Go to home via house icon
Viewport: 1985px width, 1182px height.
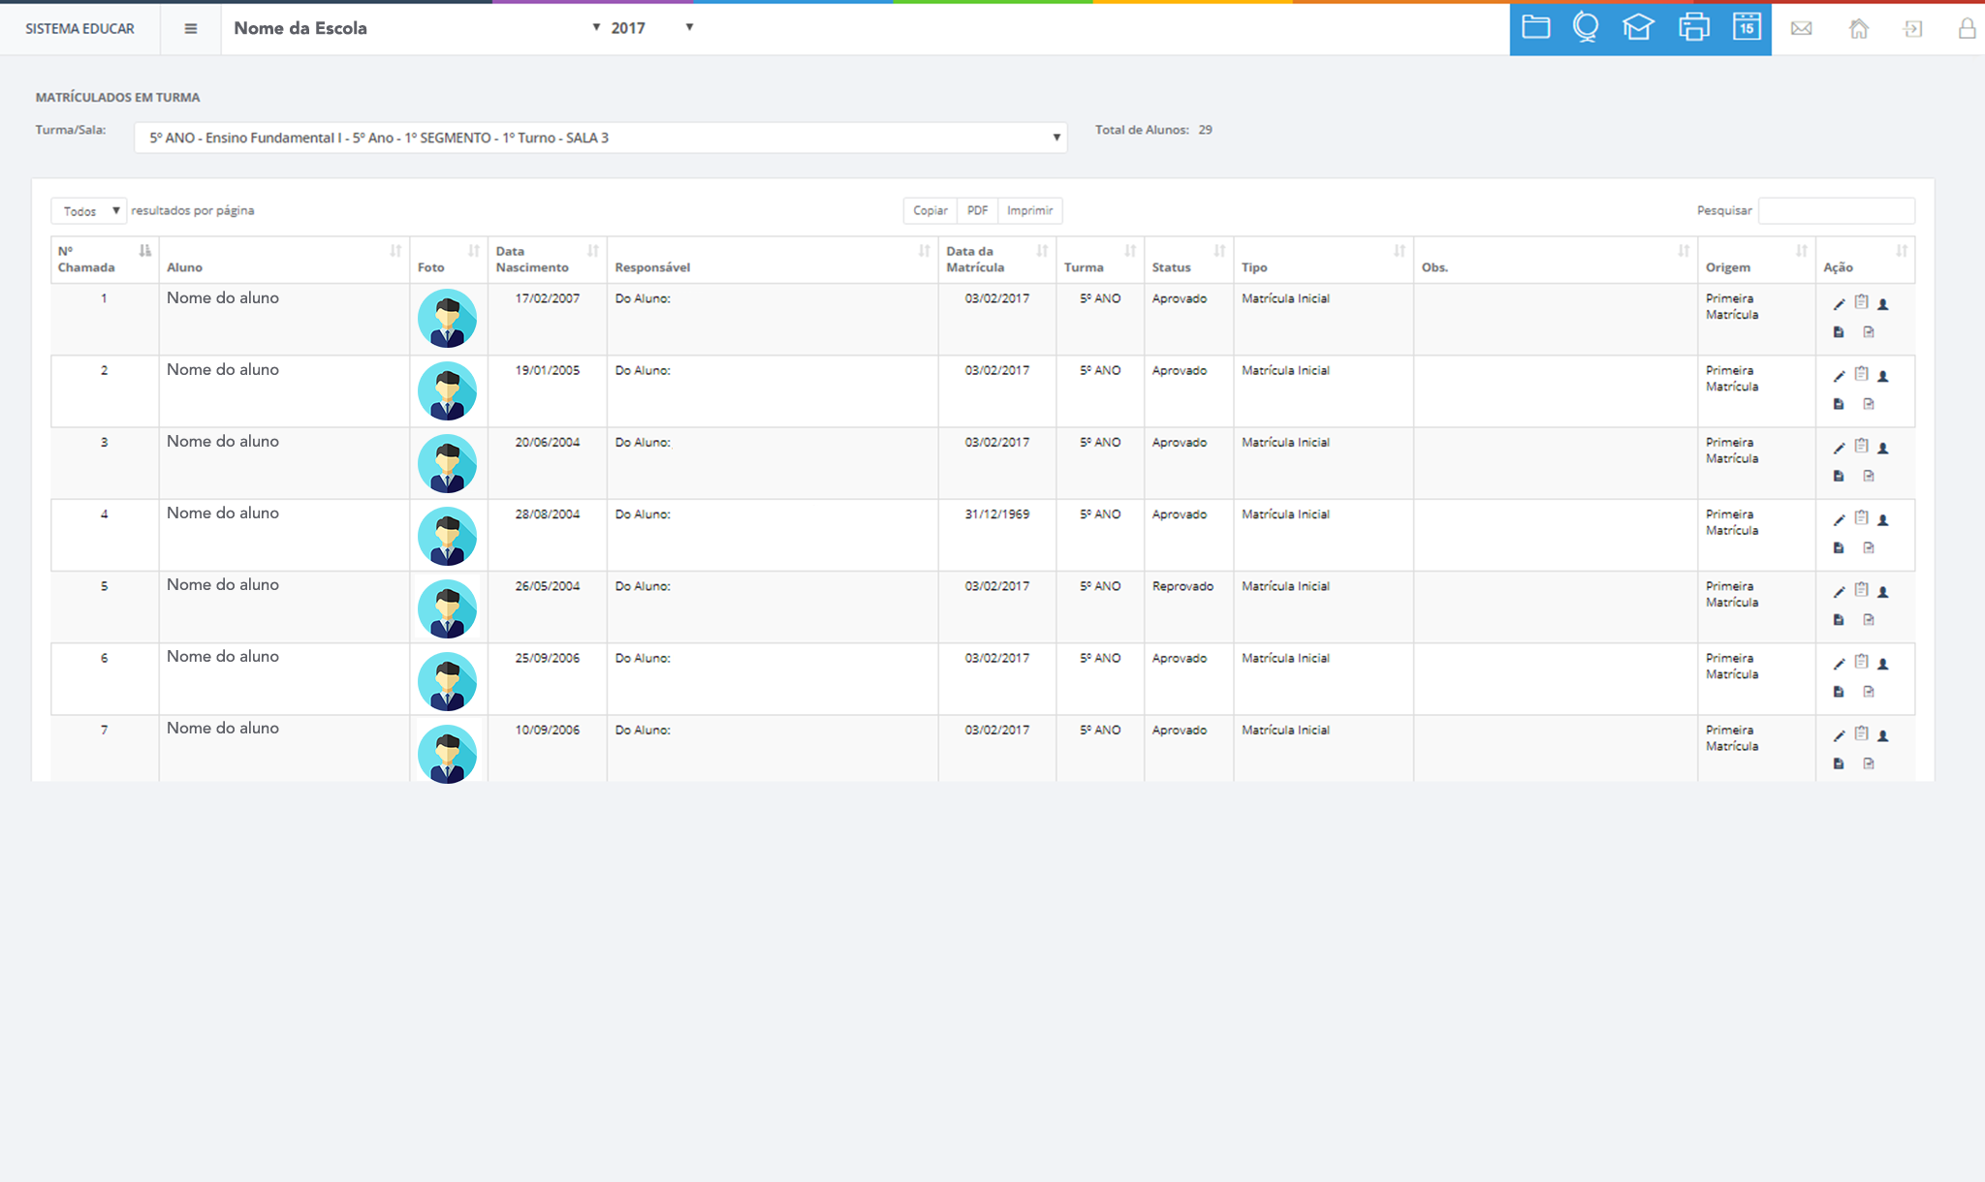click(1858, 28)
